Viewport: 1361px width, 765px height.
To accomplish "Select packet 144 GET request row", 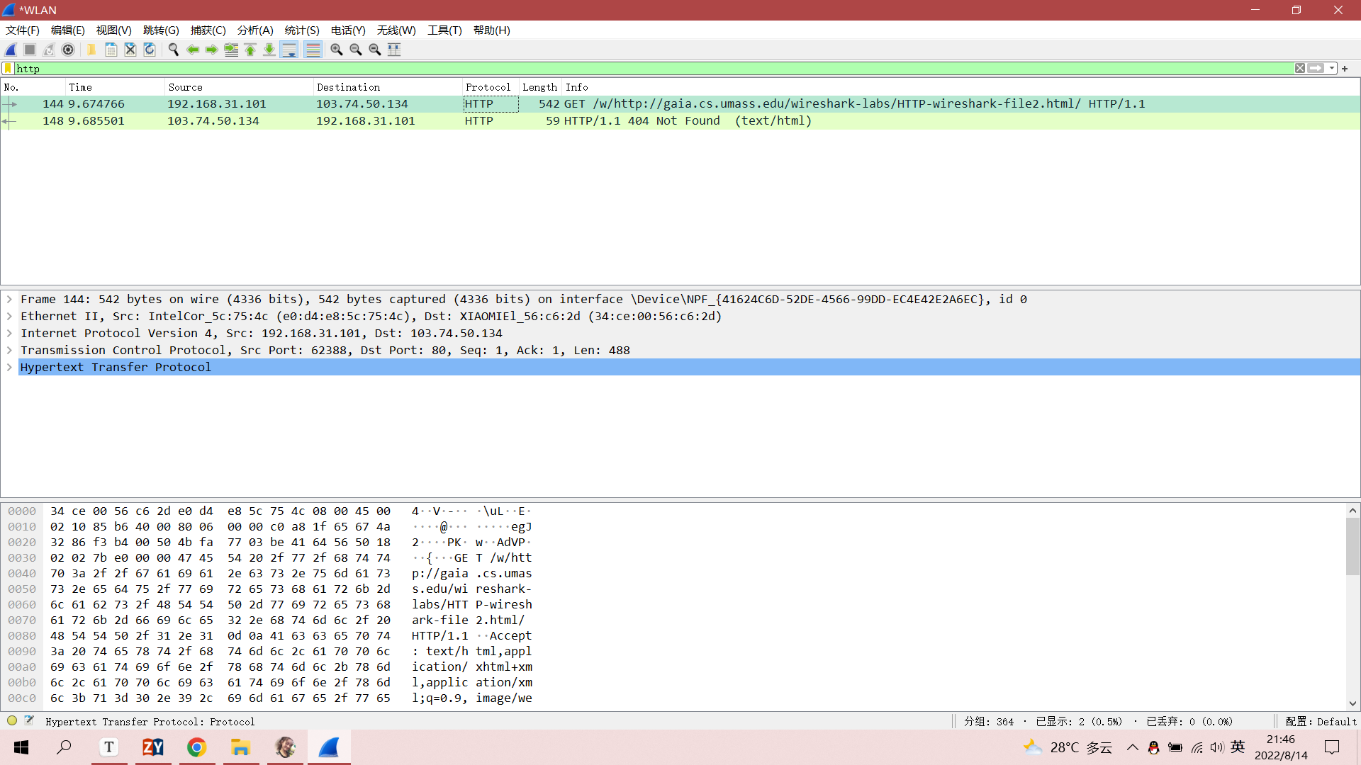I will [x=680, y=104].
